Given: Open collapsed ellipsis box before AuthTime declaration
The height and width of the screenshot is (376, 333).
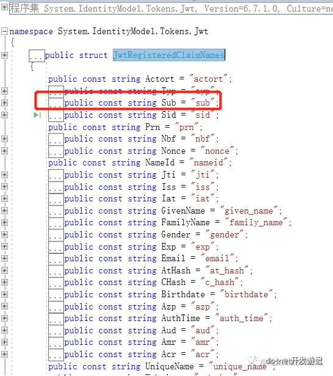Looking at the screenshot, I should [56, 319].
